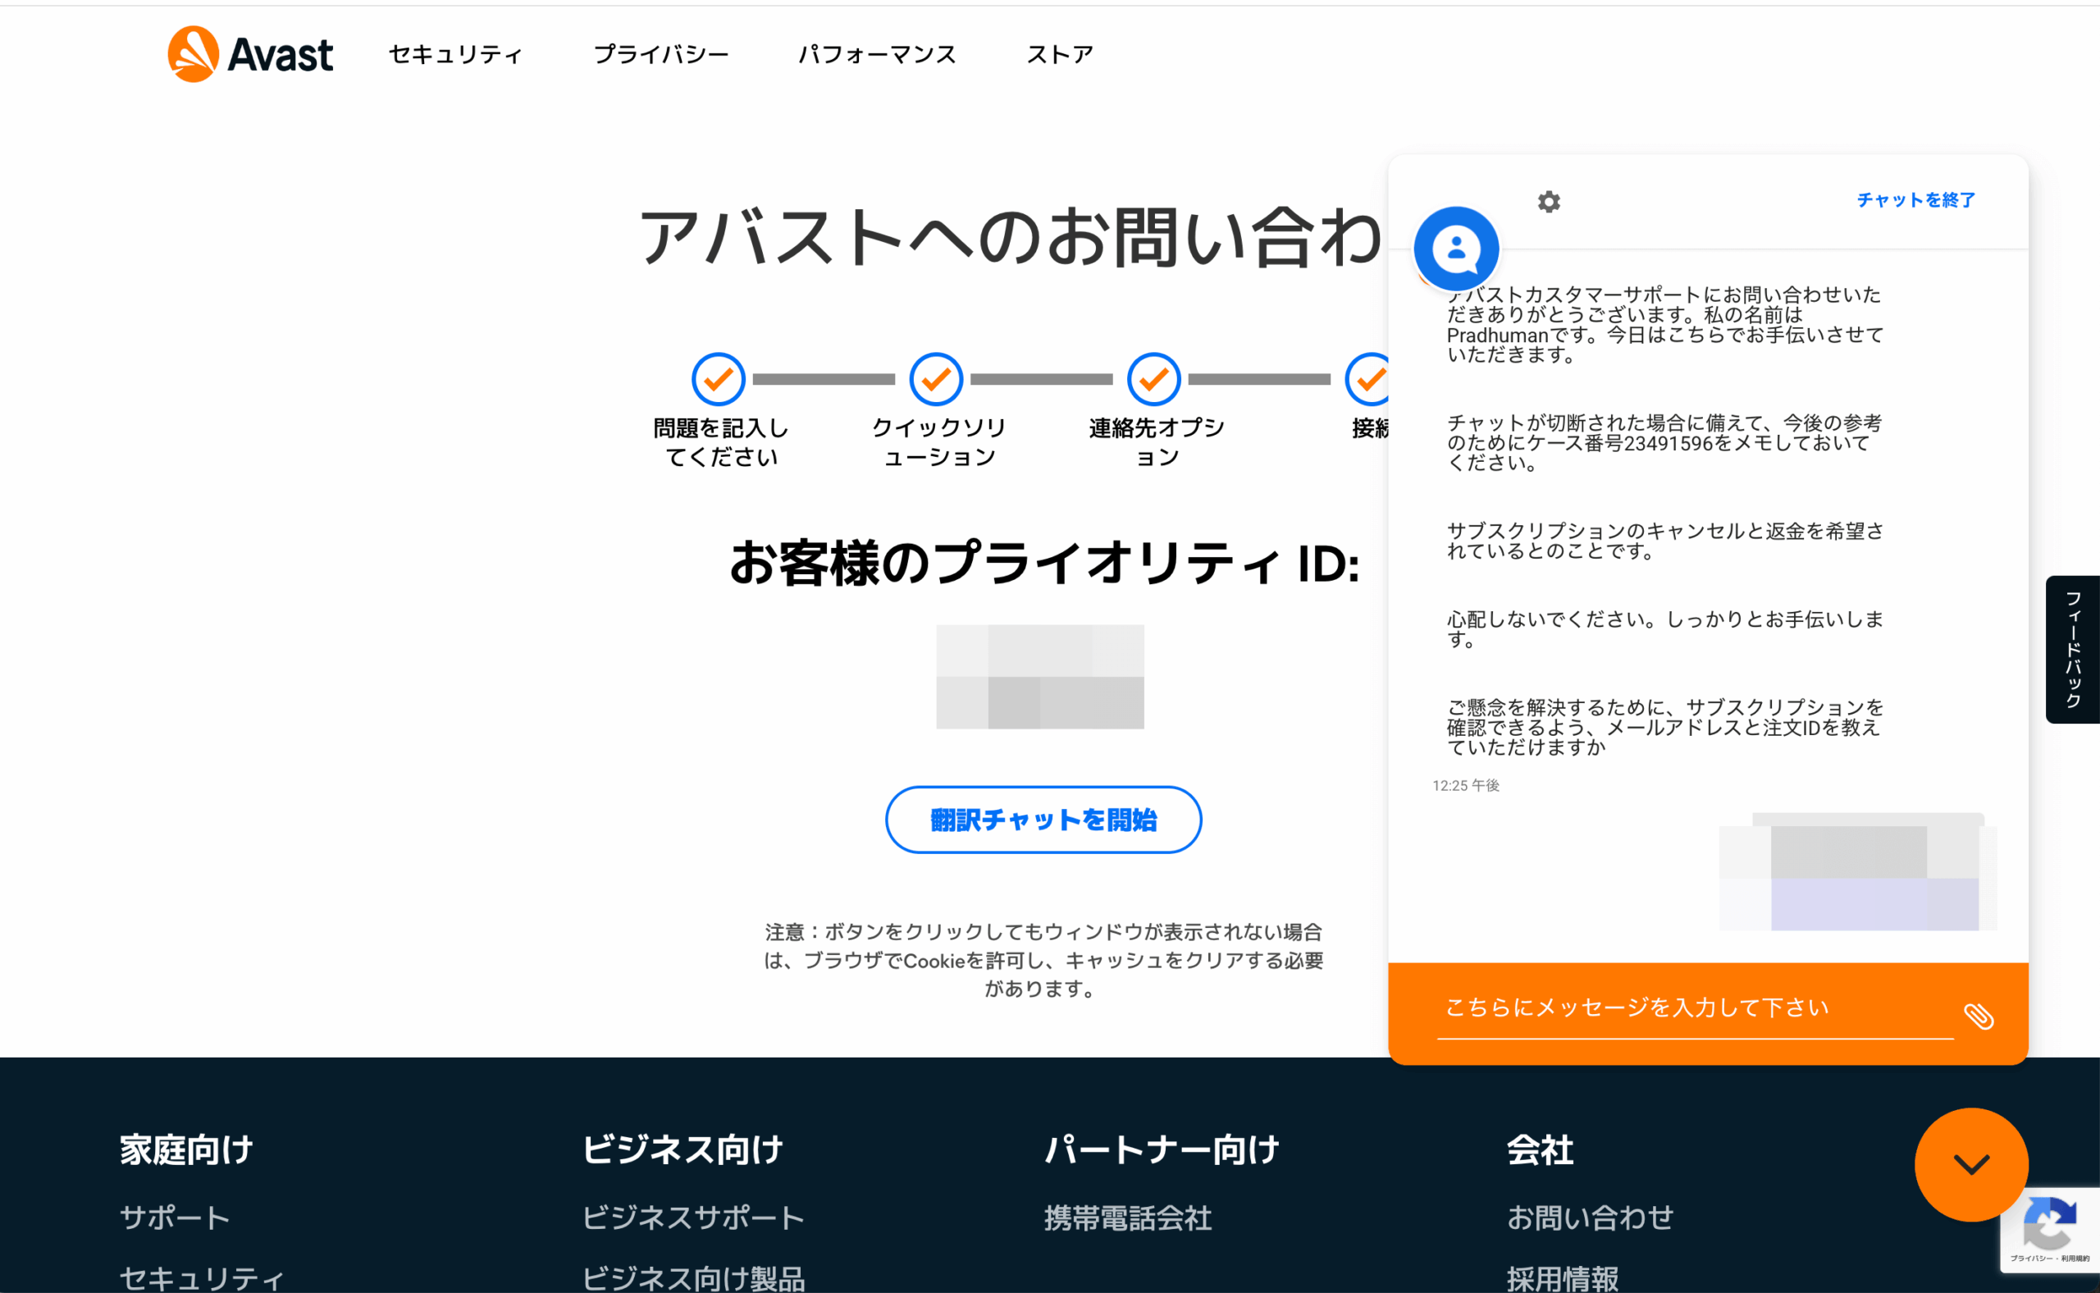Open 採用情報 footer link
The width and height of the screenshot is (2100, 1293).
point(1561,1278)
